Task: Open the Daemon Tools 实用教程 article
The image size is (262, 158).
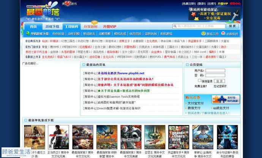Action: [x=118, y=96]
